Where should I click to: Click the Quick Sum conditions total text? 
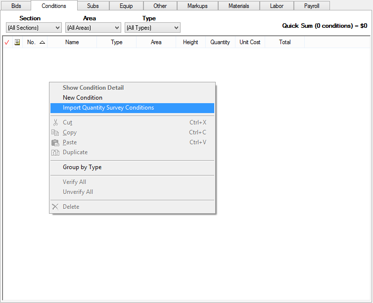point(325,26)
